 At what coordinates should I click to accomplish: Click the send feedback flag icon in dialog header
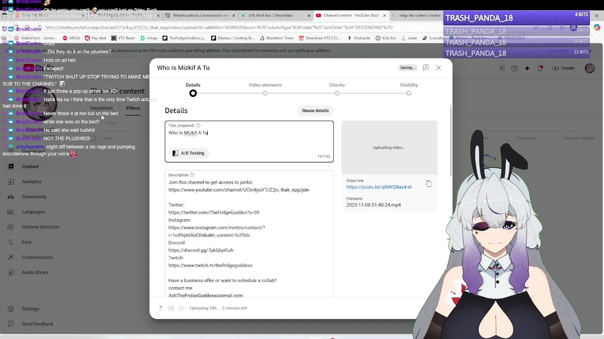pyautogui.click(x=426, y=68)
